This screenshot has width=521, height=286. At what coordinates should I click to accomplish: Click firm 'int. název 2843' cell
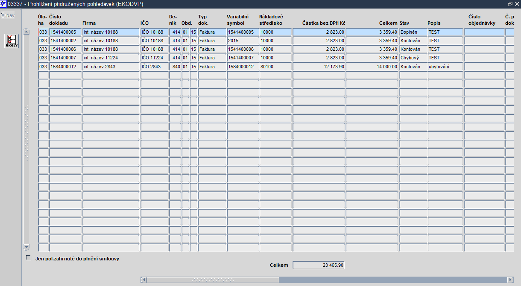point(111,67)
